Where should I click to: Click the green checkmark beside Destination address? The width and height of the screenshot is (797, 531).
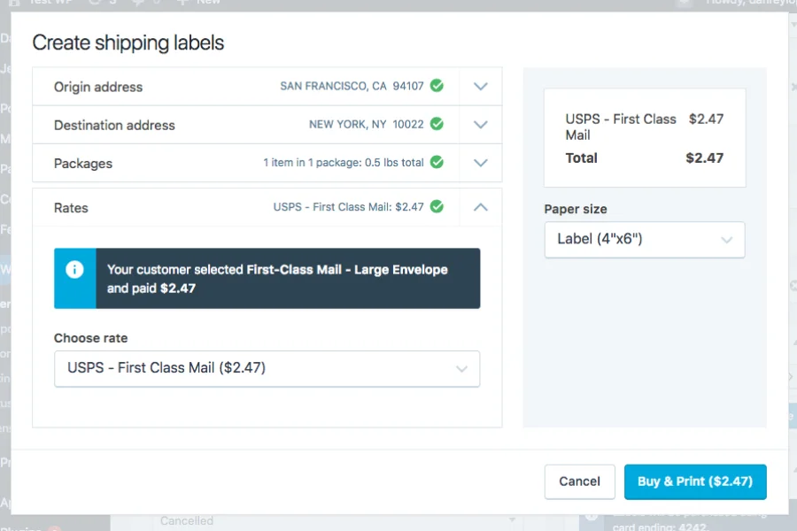tap(437, 124)
